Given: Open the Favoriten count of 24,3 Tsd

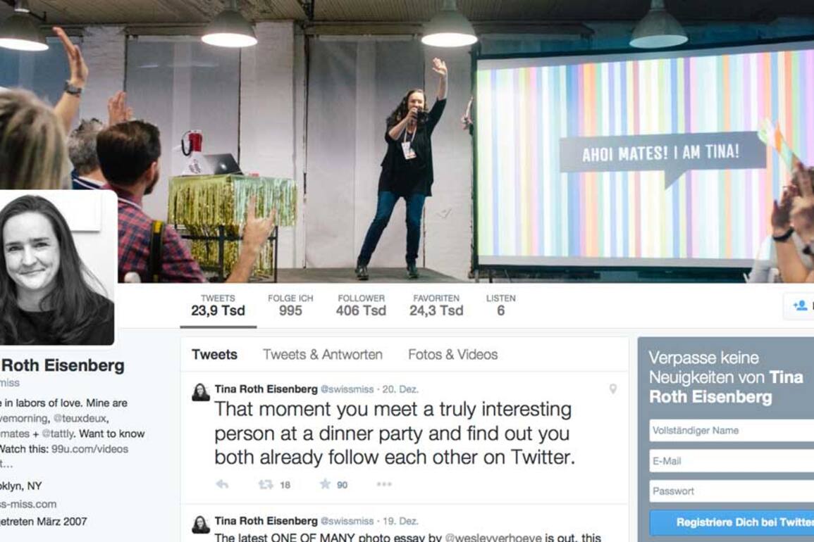Looking at the screenshot, I should coord(436,305).
